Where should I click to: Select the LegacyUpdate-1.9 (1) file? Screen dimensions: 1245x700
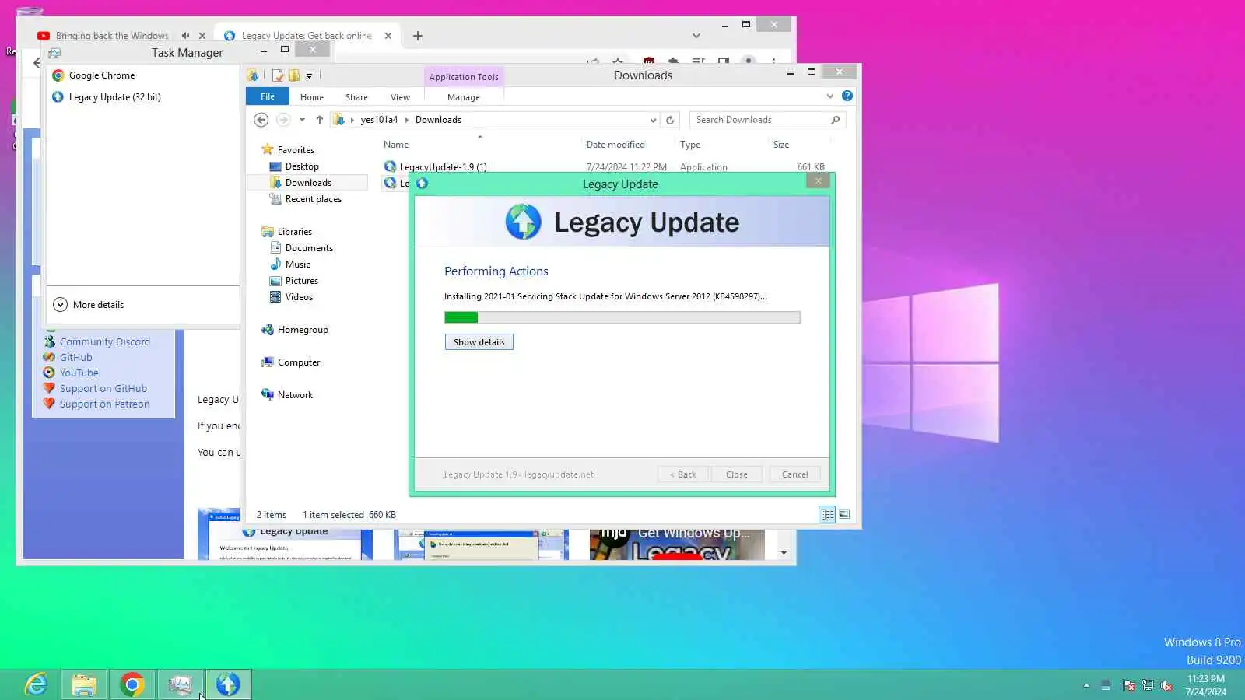coord(443,166)
